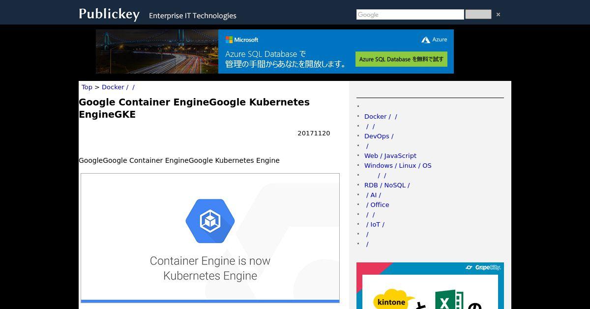Click the article title Google Container Engine
The image size is (590, 309).
(x=194, y=108)
